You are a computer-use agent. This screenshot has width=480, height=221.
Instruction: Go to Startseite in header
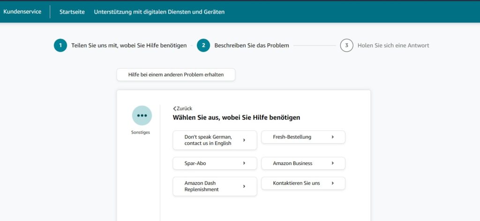[x=72, y=12]
